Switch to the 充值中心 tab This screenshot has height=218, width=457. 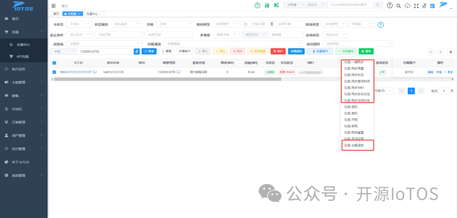point(94,14)
